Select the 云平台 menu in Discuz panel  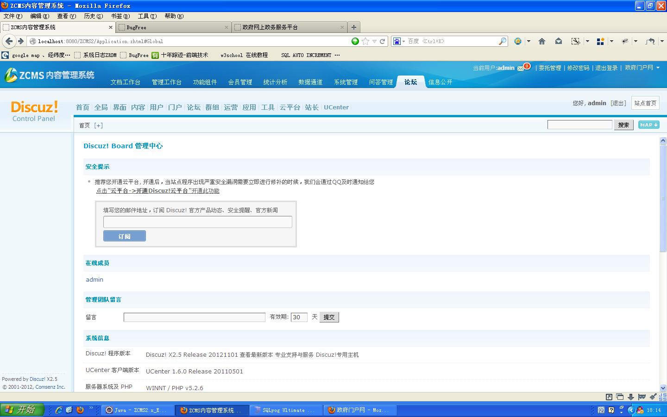click(289, 107)
